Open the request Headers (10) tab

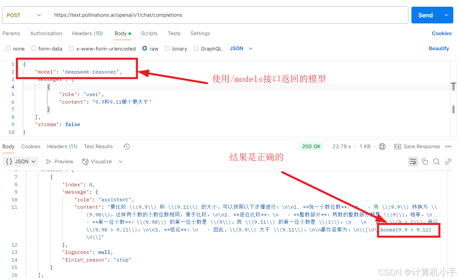click(87, 33)
